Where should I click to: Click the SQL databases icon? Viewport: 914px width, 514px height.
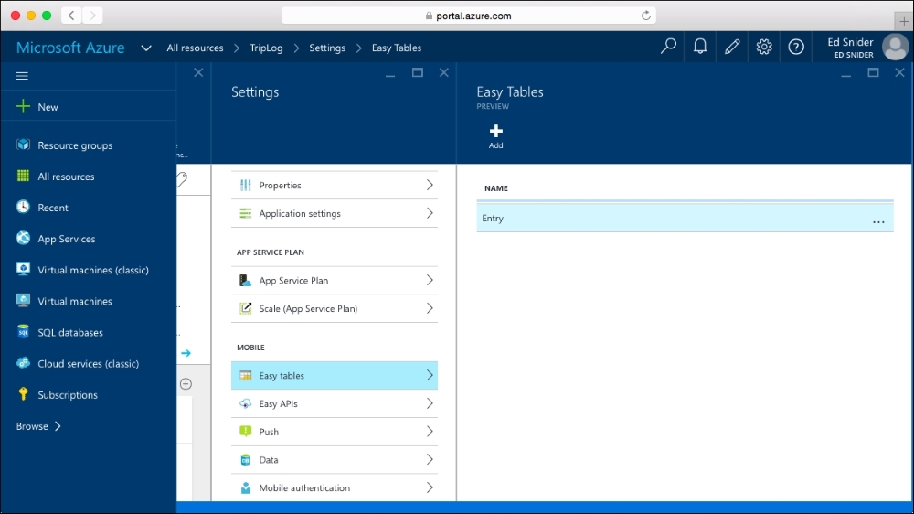[x=24, y=331]
